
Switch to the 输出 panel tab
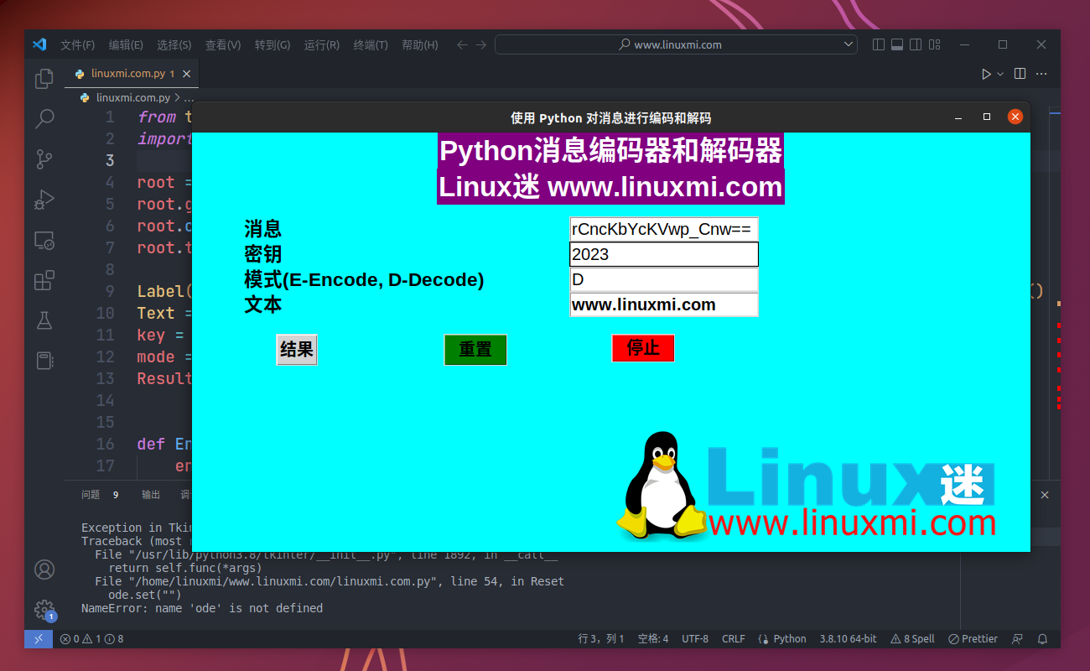click(x=151, y=495)
